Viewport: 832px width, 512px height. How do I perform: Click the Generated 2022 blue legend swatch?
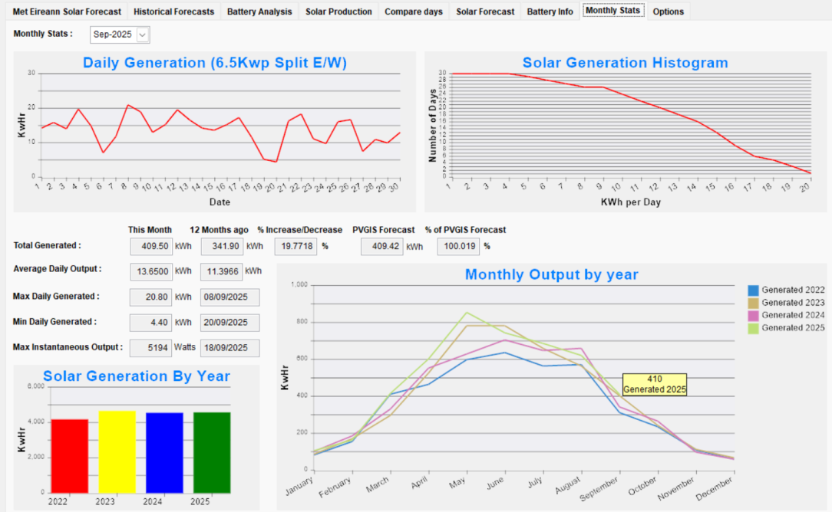tap(753, 290)
